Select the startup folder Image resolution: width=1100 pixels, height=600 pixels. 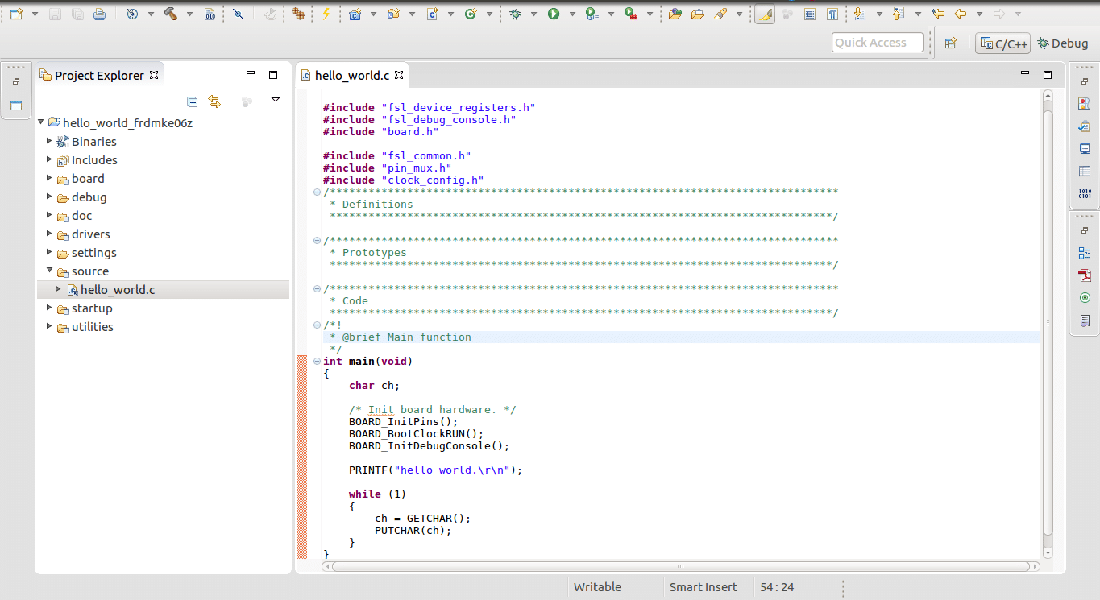(92, 308)
